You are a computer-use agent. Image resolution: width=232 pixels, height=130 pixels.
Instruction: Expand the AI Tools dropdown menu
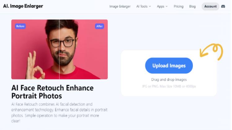(x=143, y=6)
